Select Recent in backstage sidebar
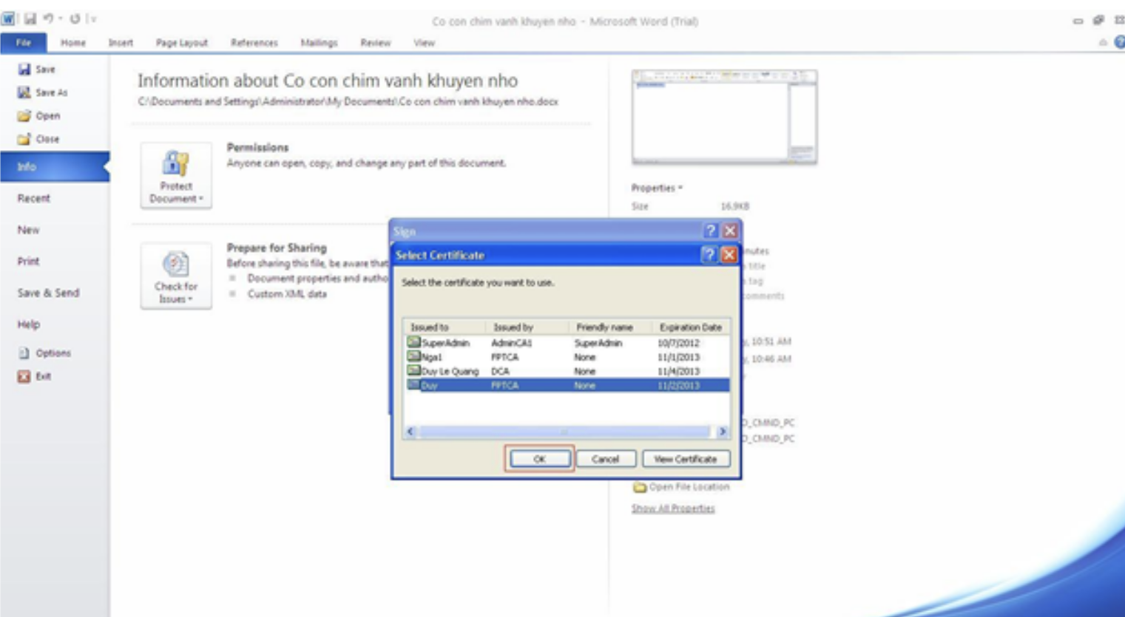Viewport: 1125px width, 617px height. coord(34,198)
